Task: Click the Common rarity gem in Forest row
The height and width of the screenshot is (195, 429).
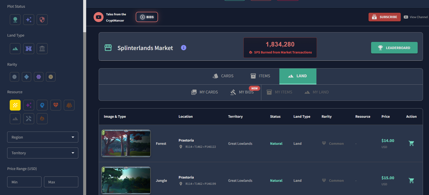Action: (x=324, y=143)
